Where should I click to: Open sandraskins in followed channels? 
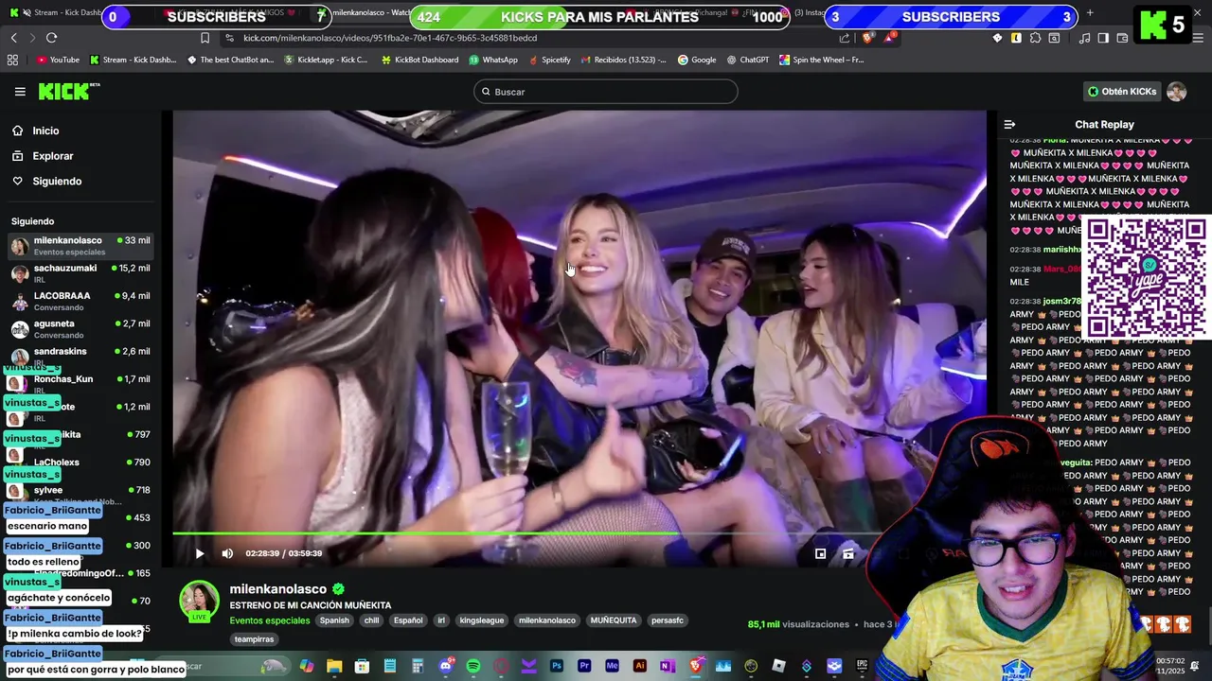point(80,356)
